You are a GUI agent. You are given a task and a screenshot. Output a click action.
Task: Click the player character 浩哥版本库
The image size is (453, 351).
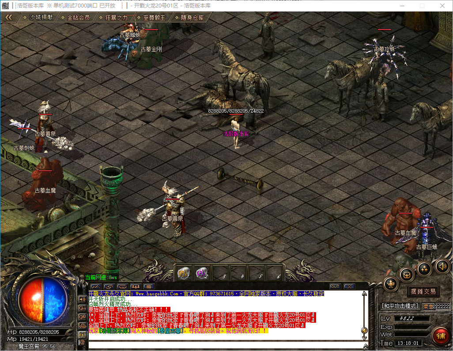pyautogui.click(x=236, y=133)
